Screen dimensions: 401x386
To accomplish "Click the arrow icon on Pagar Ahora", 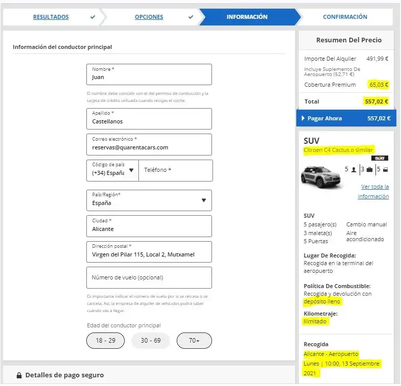I will [x=303, y=118].
